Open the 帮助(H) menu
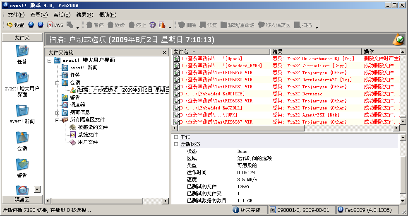This screenshot has height=216, width=408. pos(108,15)
